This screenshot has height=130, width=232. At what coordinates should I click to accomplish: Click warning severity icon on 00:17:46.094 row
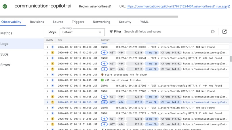pyautogui.click(x=52, y=69)
